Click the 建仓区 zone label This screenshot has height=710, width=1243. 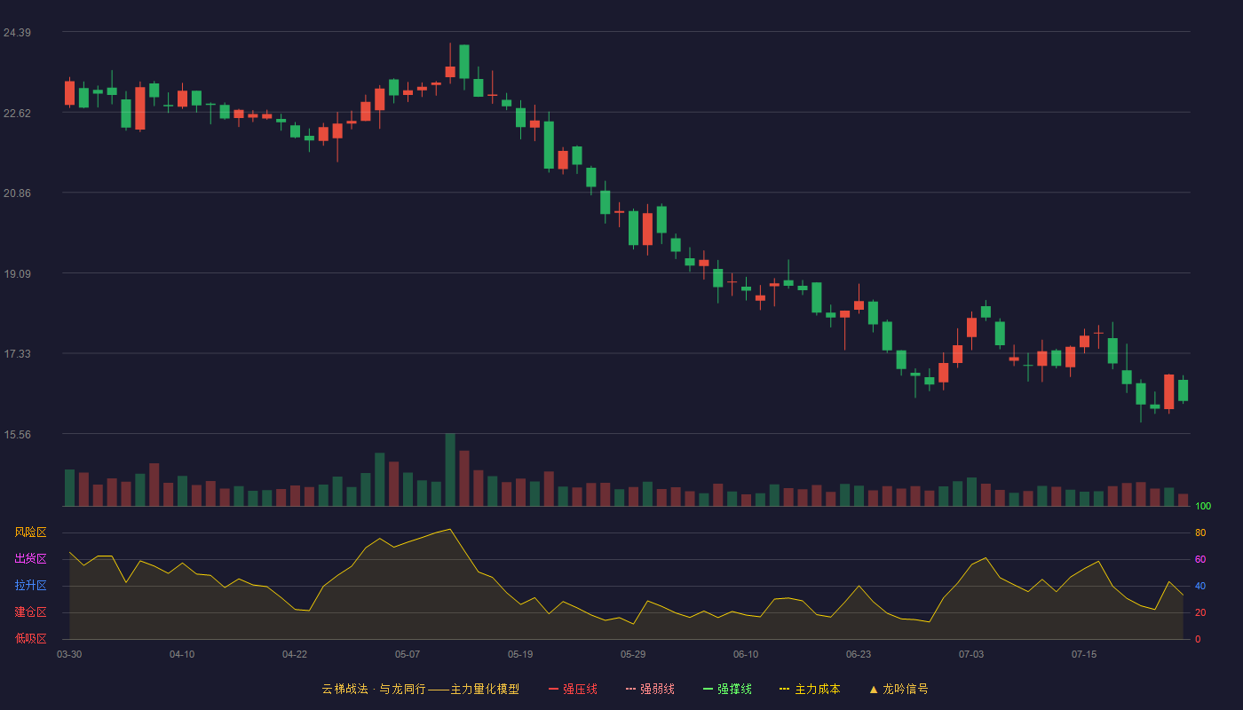click(30, 612)
